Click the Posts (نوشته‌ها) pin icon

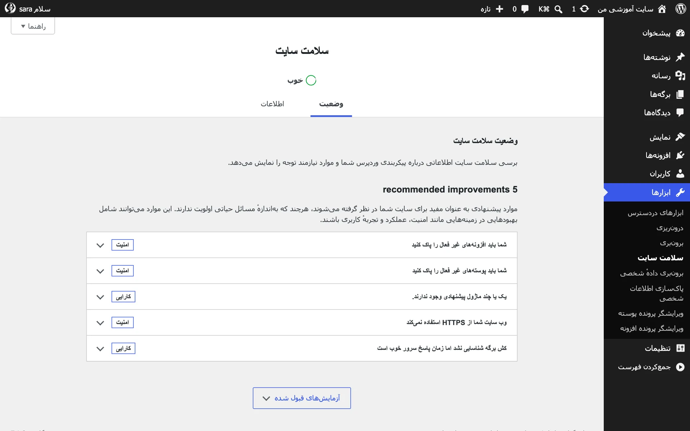tap(680, 57)
